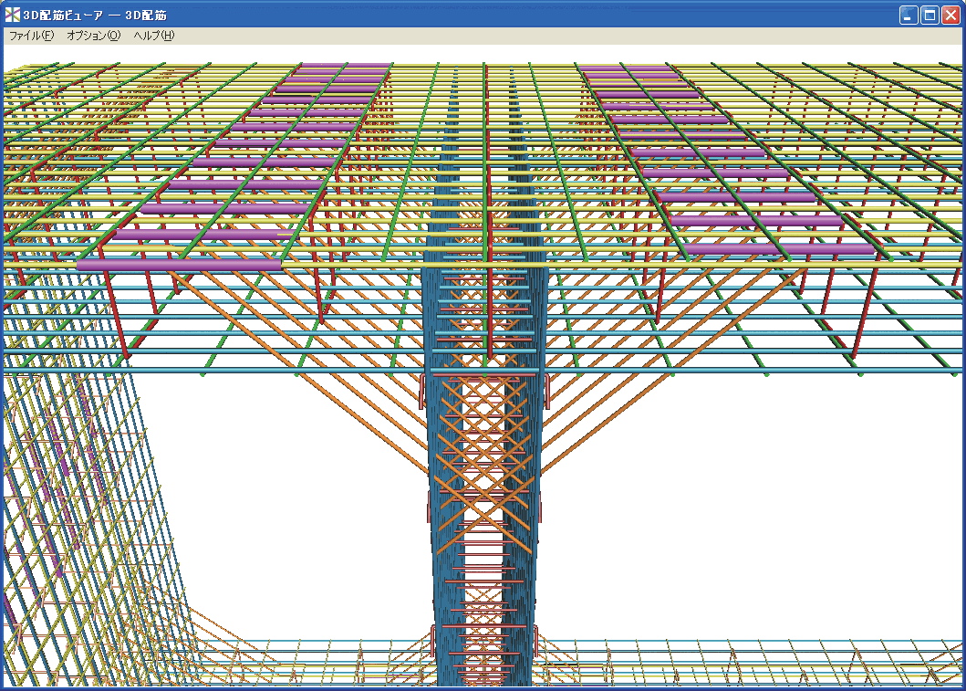The width and height of the screenshot is (966, 691).
Task: Close the 3D配筋ビューア window
Action: pyautogui.click(x=950, y=15)
